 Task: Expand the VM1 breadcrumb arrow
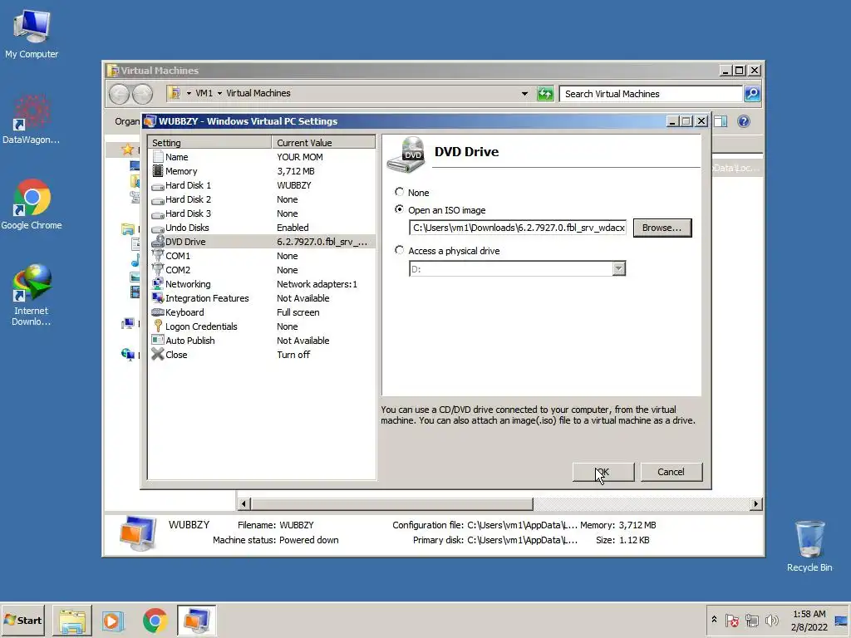(219, 93)
